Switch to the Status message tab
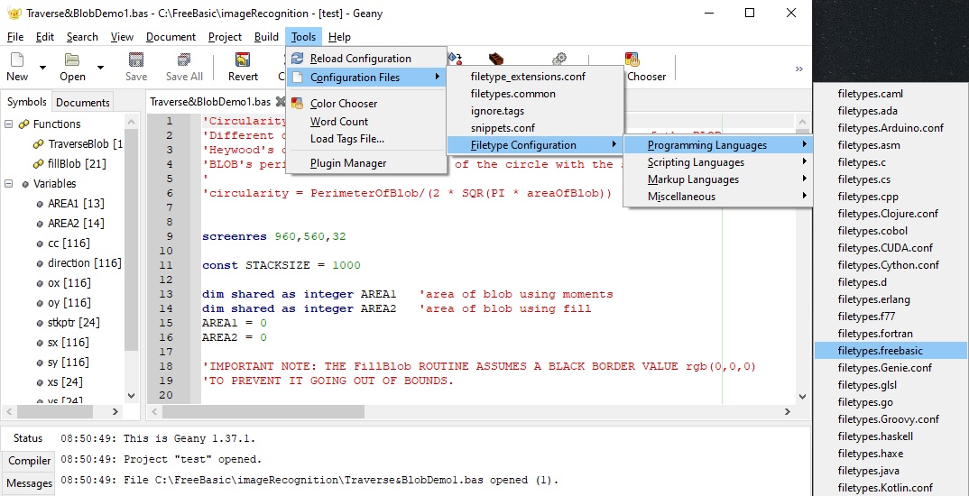 coord(28,438)
